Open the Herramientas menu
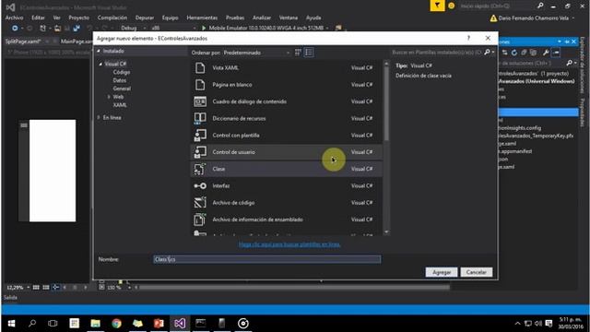Screen dimensions: 590x332 tap(202, 18)
